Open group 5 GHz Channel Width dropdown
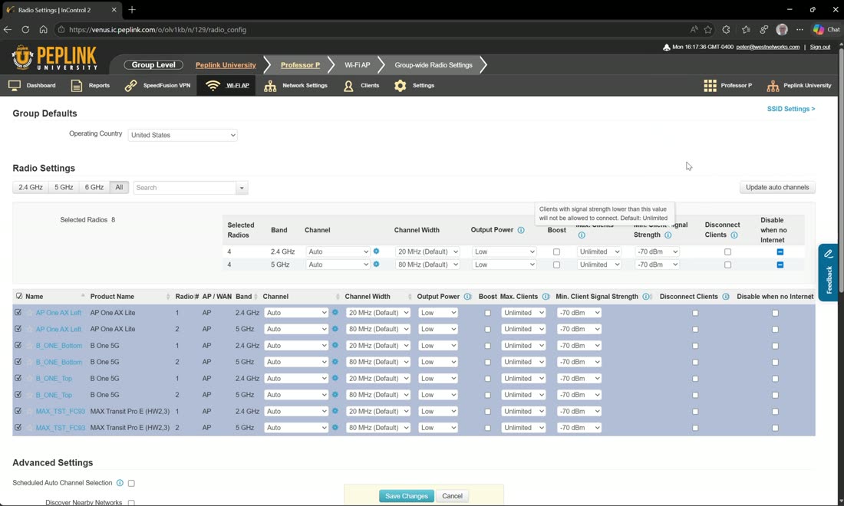This screenshot has height=506, width=844. click(x=427, y=264)
